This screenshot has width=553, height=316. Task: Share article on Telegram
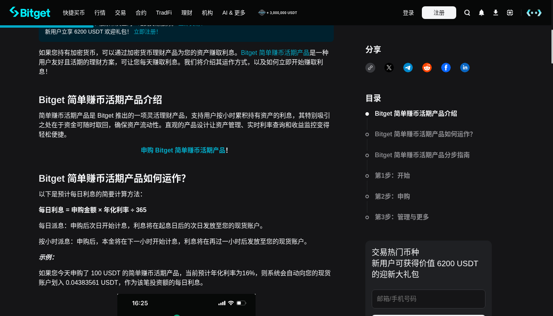[408, 68]
